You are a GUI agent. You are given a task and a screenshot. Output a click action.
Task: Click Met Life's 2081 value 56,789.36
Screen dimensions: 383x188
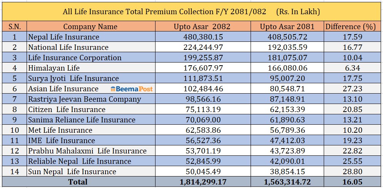pos(287,130)
